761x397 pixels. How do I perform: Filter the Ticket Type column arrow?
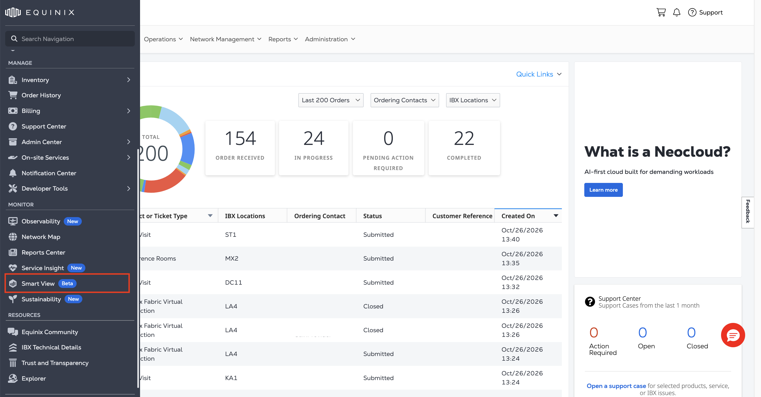[x=210, y=216]
